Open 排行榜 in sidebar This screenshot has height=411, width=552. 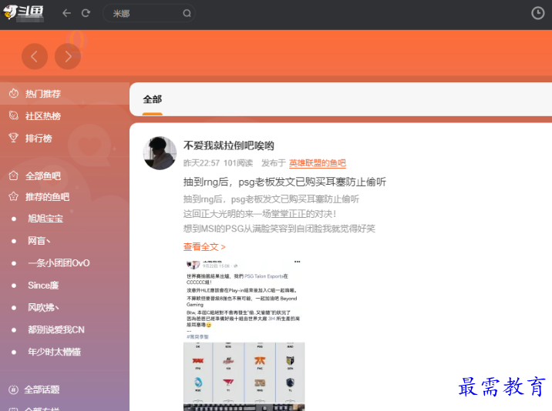pyautogui.click(x=39, y=139)
